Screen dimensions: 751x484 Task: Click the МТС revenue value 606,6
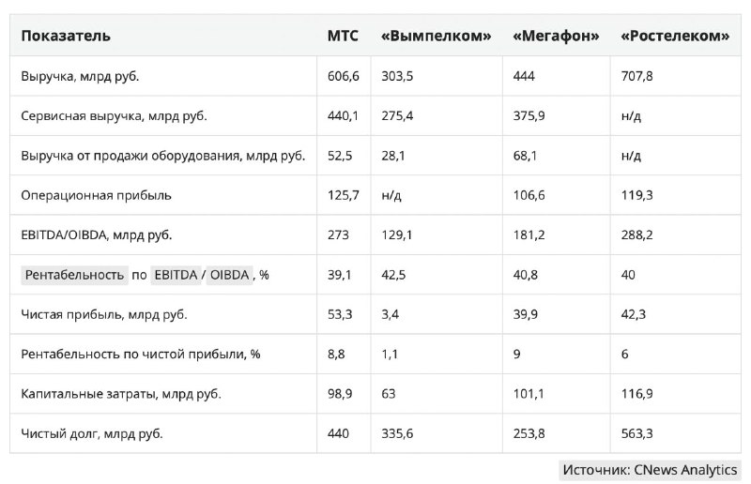pyautogui.click(x=344, y=76)
